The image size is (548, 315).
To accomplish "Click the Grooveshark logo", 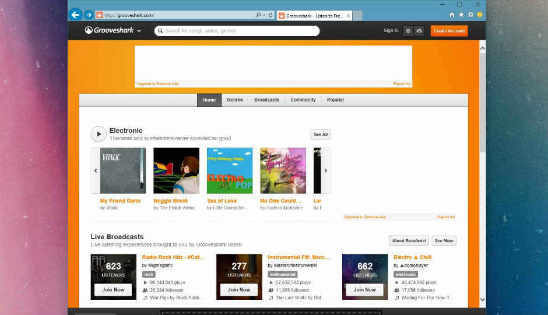I will (110, 30).
